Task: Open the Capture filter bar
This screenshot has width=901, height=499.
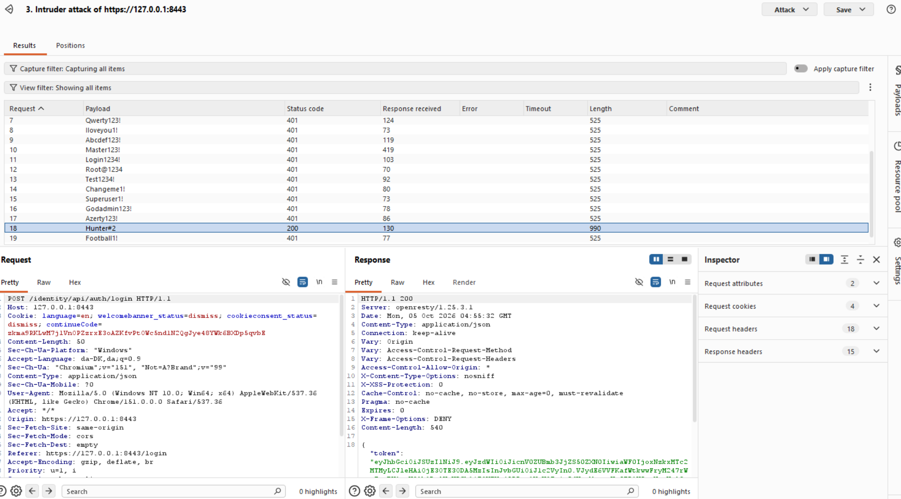Action: pyautogui.click(x=396, y=69)
